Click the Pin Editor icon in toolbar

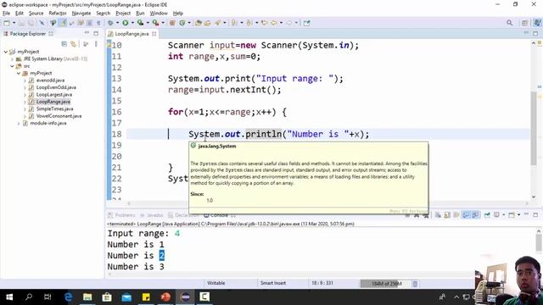click(306, 23)
